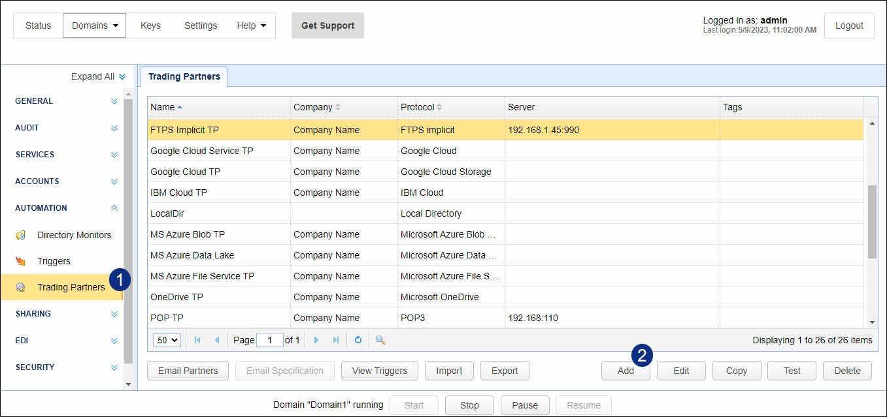
Task: Select the FTPS Implicit TP row
Action: 505,130
